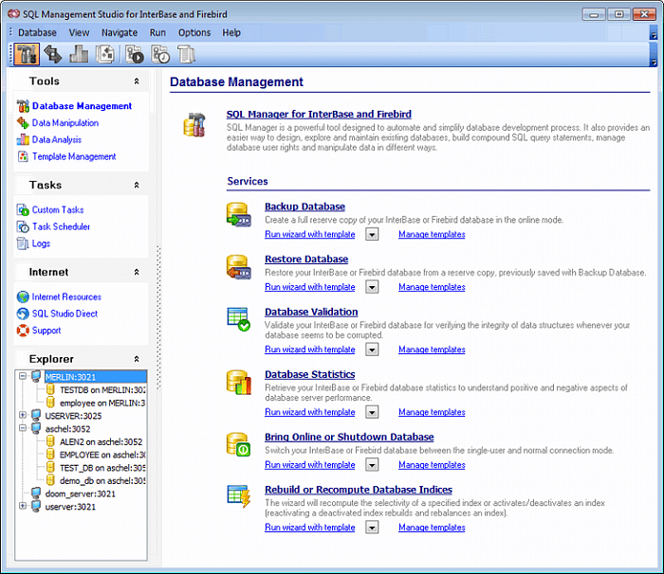Open Task Scheduler in Tasks panel

61,226
